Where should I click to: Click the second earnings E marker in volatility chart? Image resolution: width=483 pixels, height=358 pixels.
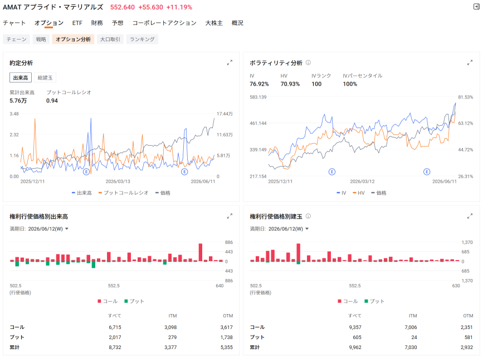click(x=427, y=172)
